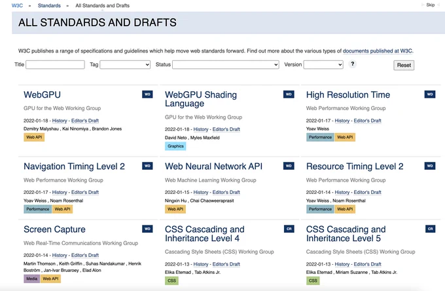
Task: Click the Skip link at top right
Action: [430, 5]
